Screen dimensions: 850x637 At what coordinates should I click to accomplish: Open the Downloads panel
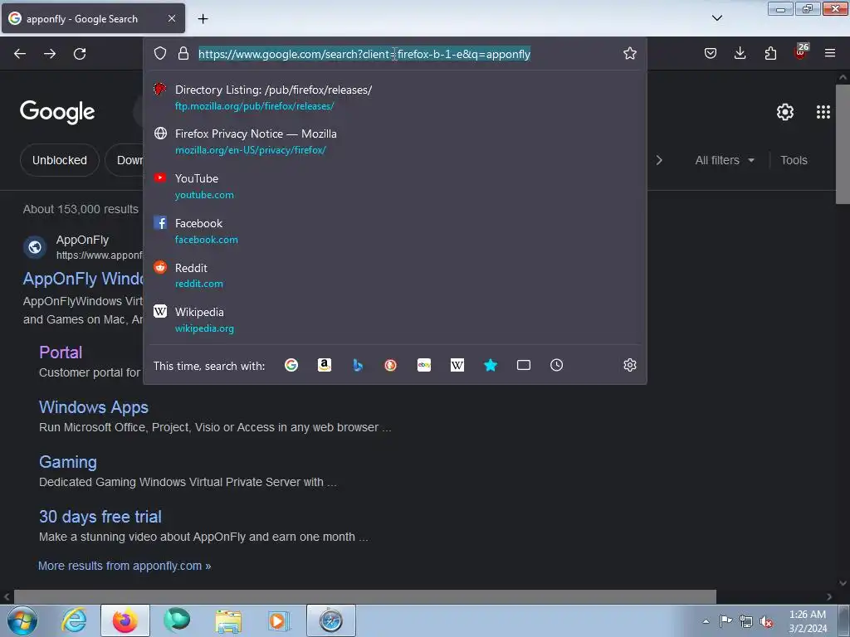[x=740, y=53]
